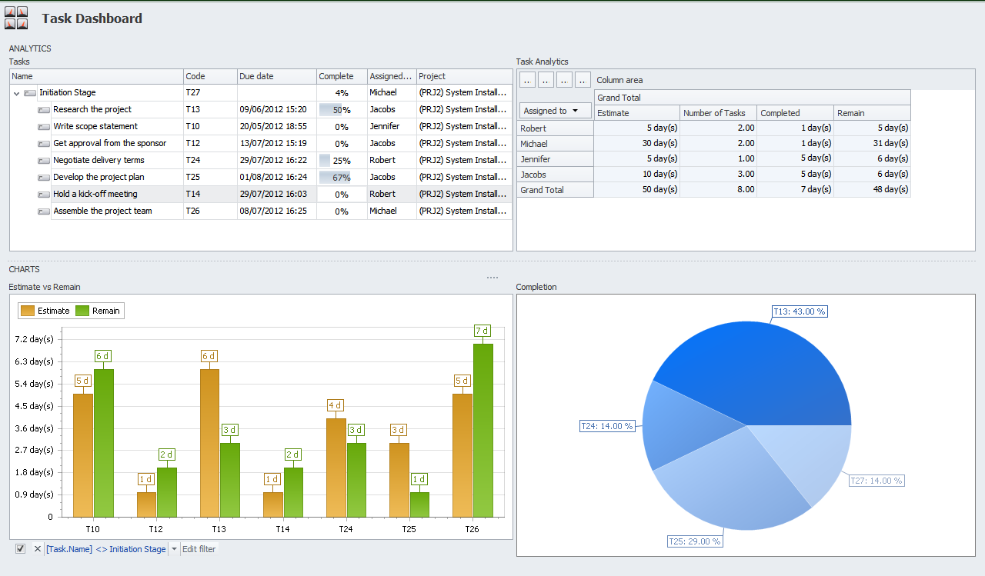Click the Edit filter button
Viewport: 985px width, 576px height.
[199, 549]
